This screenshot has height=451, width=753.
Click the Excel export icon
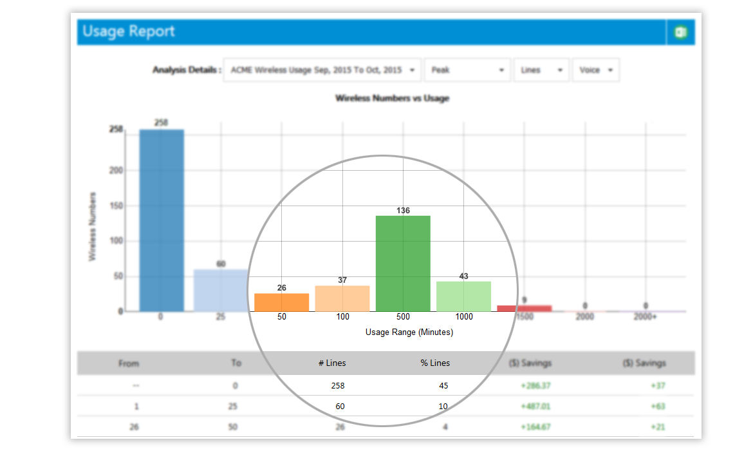coord(680,32)
